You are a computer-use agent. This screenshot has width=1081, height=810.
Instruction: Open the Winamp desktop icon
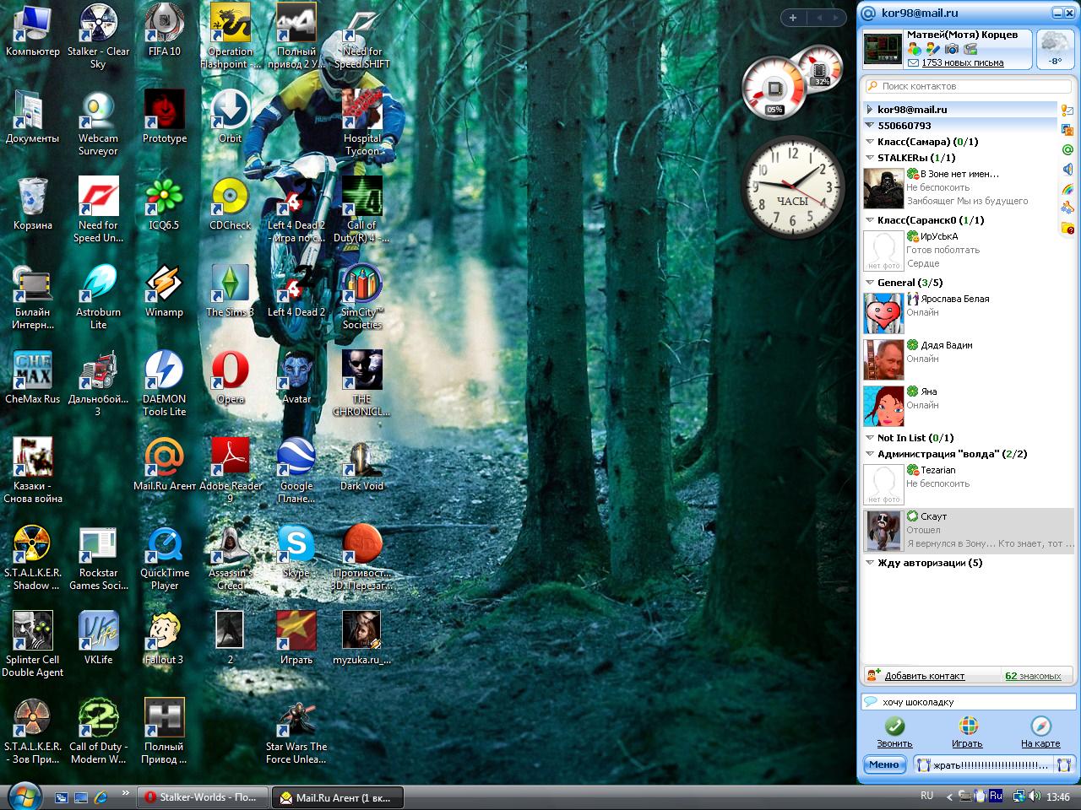click(x=164, y=290)
